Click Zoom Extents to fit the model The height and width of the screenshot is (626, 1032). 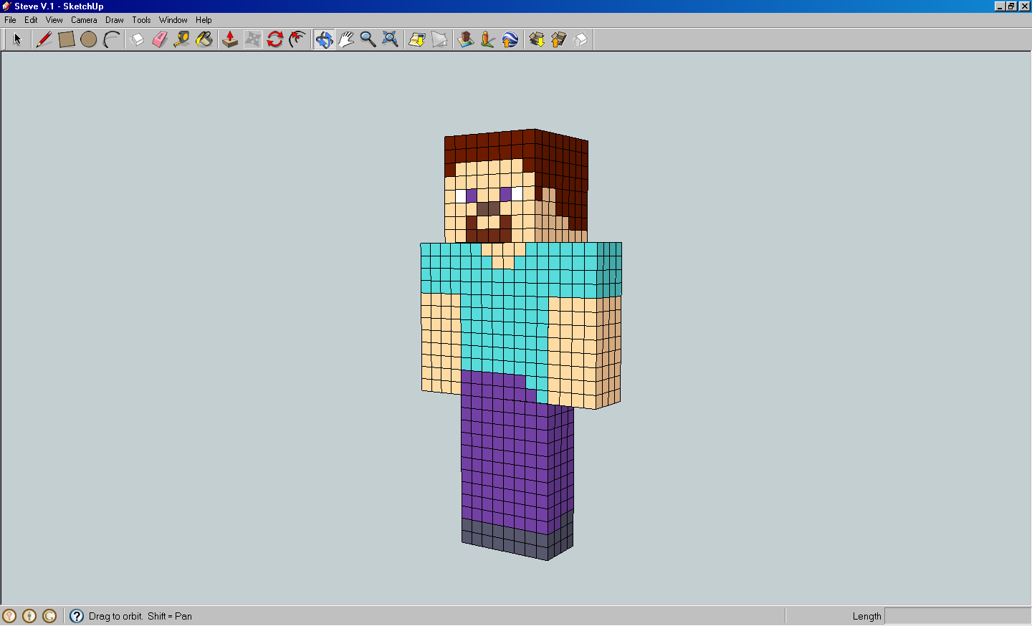pyautogui.click(x=389, y=39)
